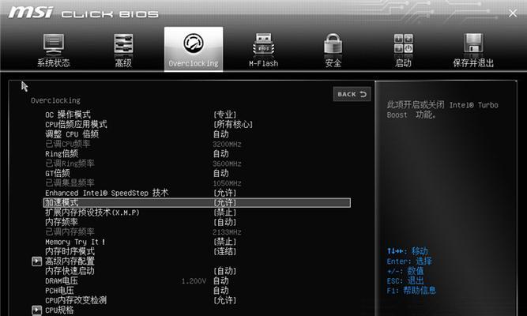527x316 pixels.
Task: Open the CPU规格 entry
Action: (x=59, y=310)
